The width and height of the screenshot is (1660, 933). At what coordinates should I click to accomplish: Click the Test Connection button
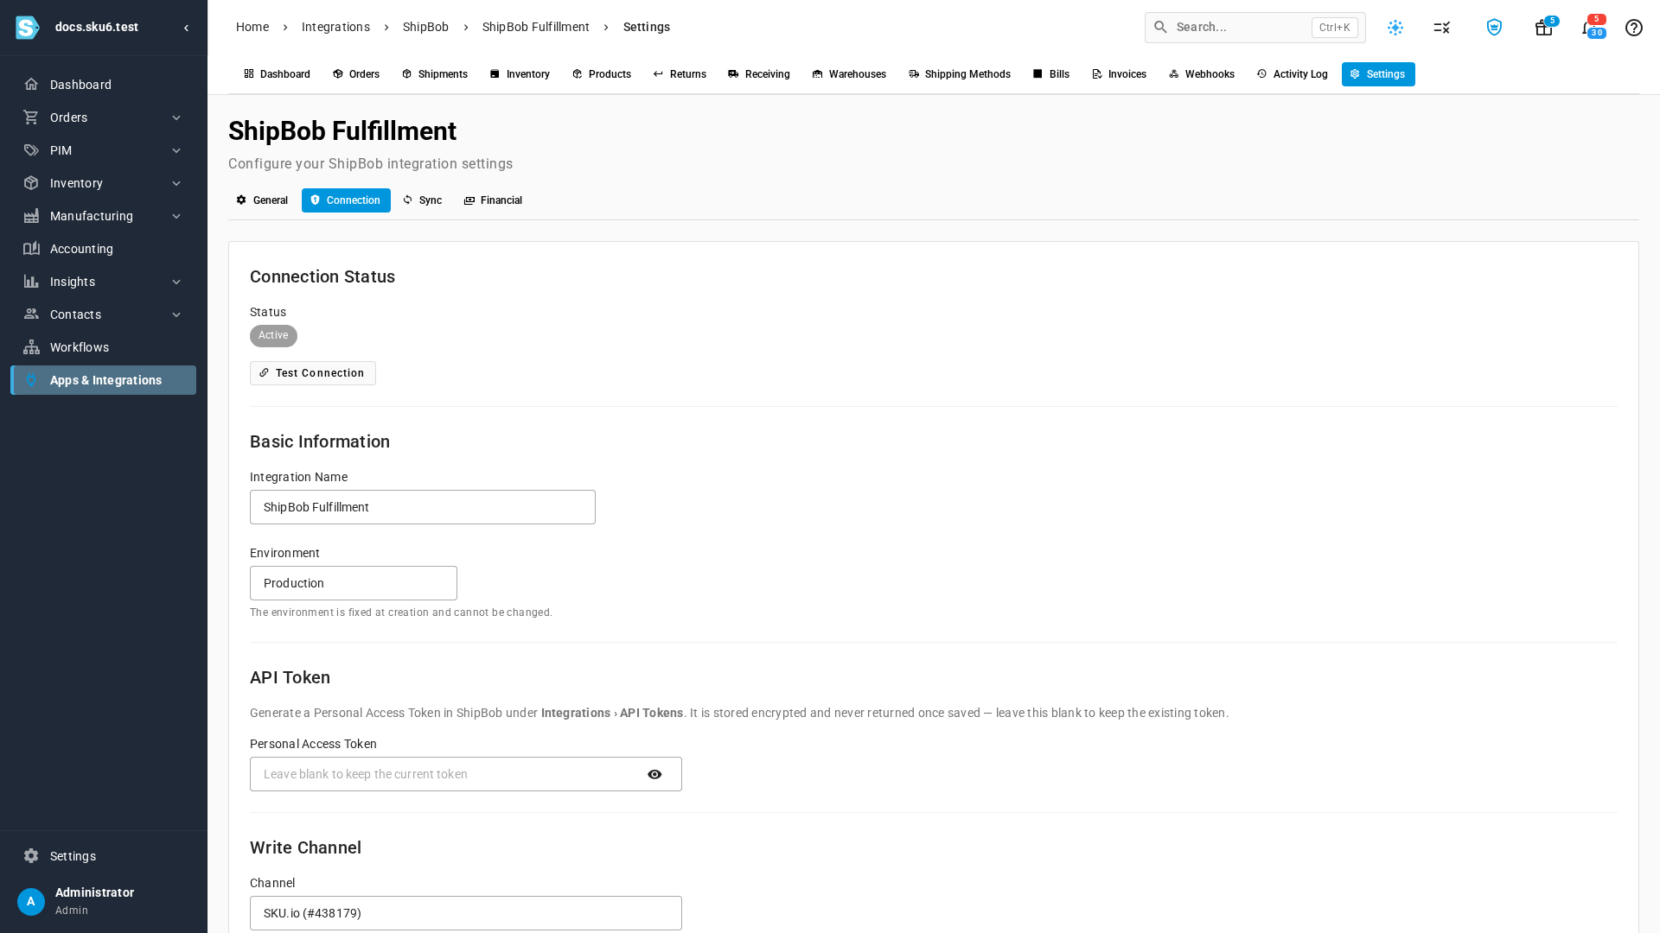coord(313,373)
